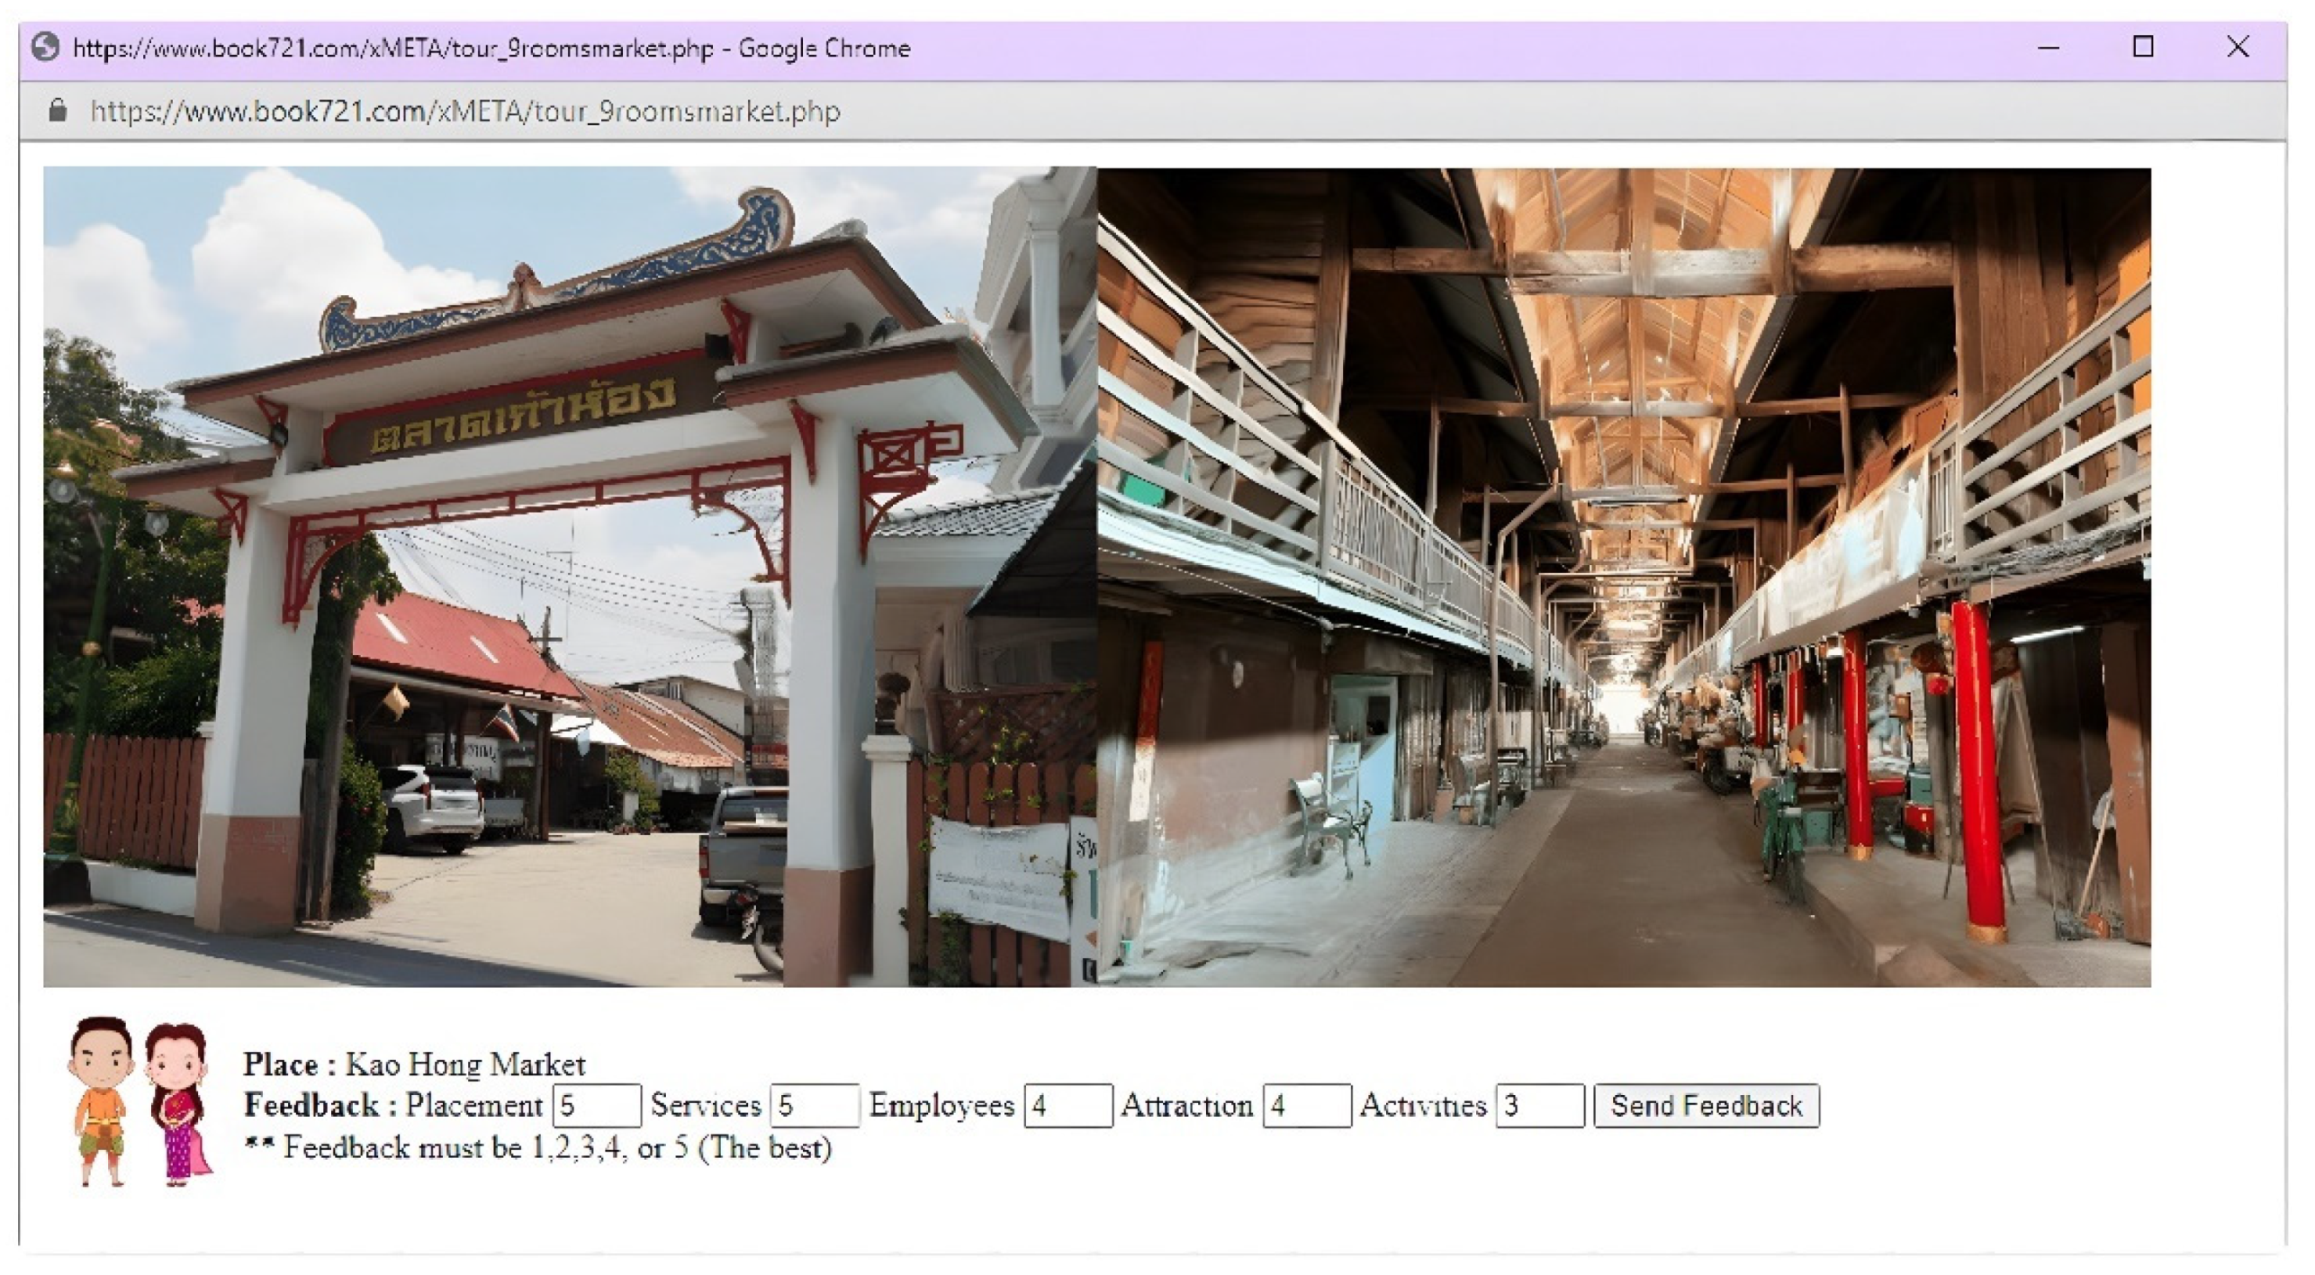Select the Attraction rating input field
The width and height of the screenshot is (2315, 1275).
1306,1105
